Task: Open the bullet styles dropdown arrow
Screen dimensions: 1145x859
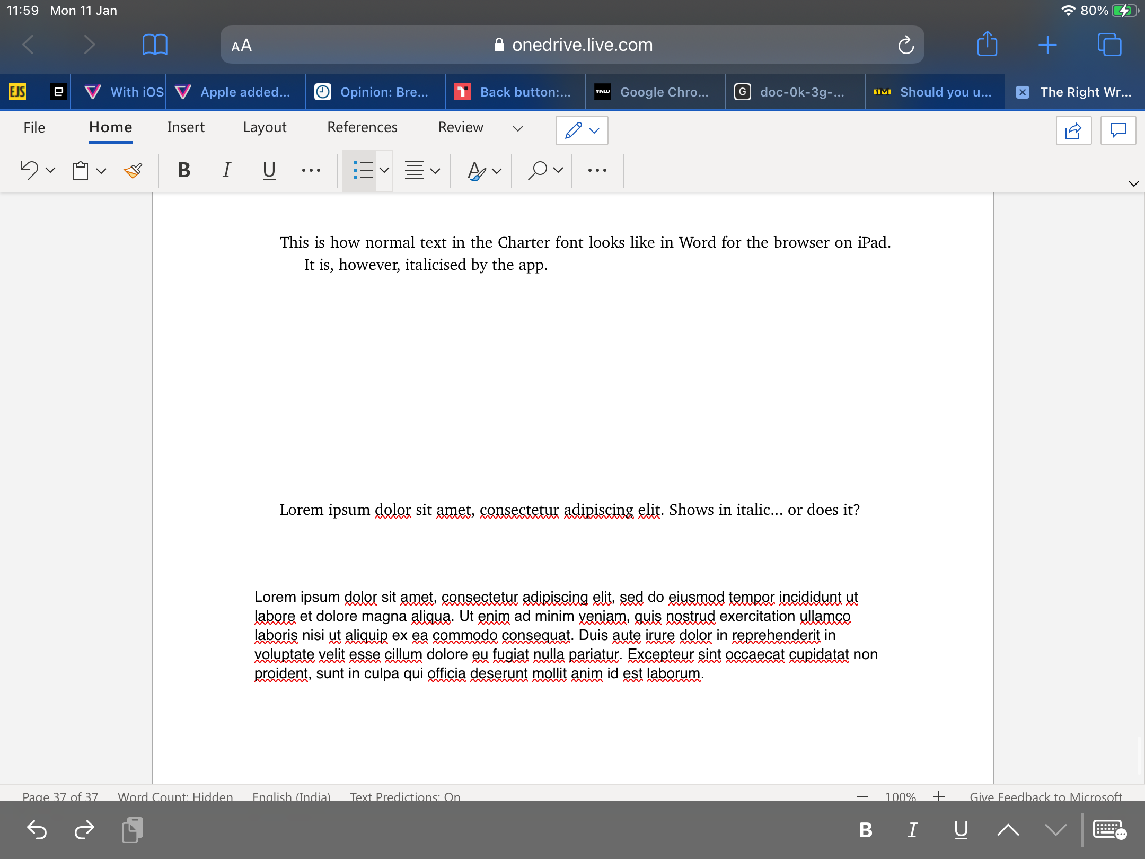Action: tap(385, 170)
